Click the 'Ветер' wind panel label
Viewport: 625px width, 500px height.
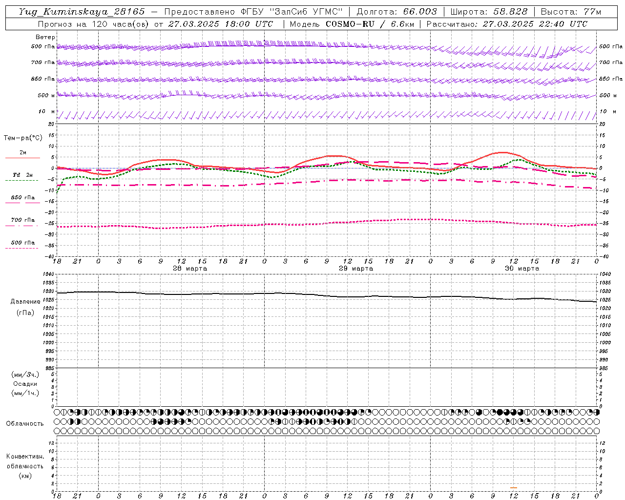[x=45, y=37]
